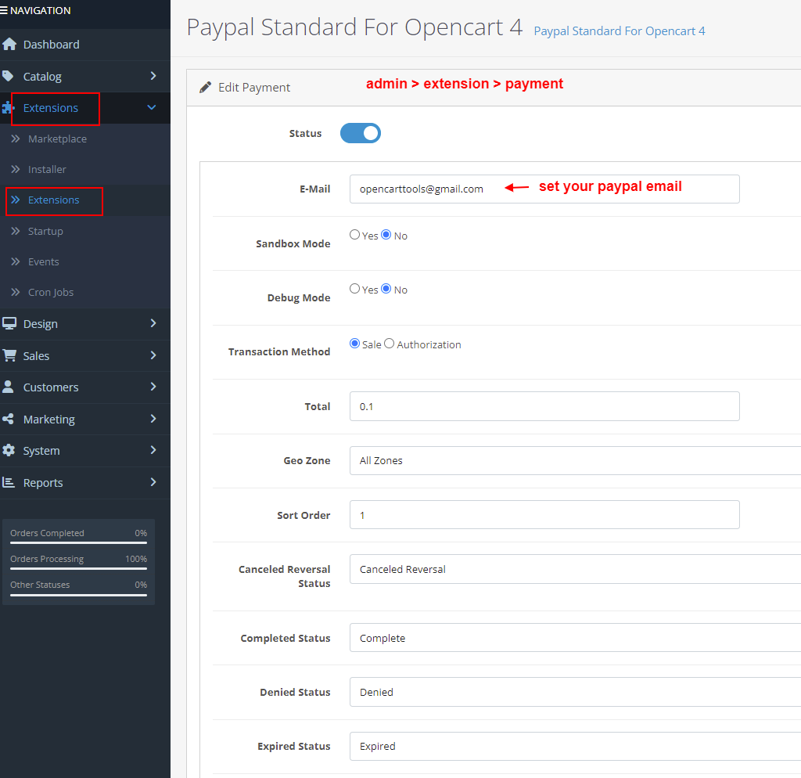This screenshot has height=778, width=801.
Task: Open Extensions submenu item
Action: [x=84, y=200]
